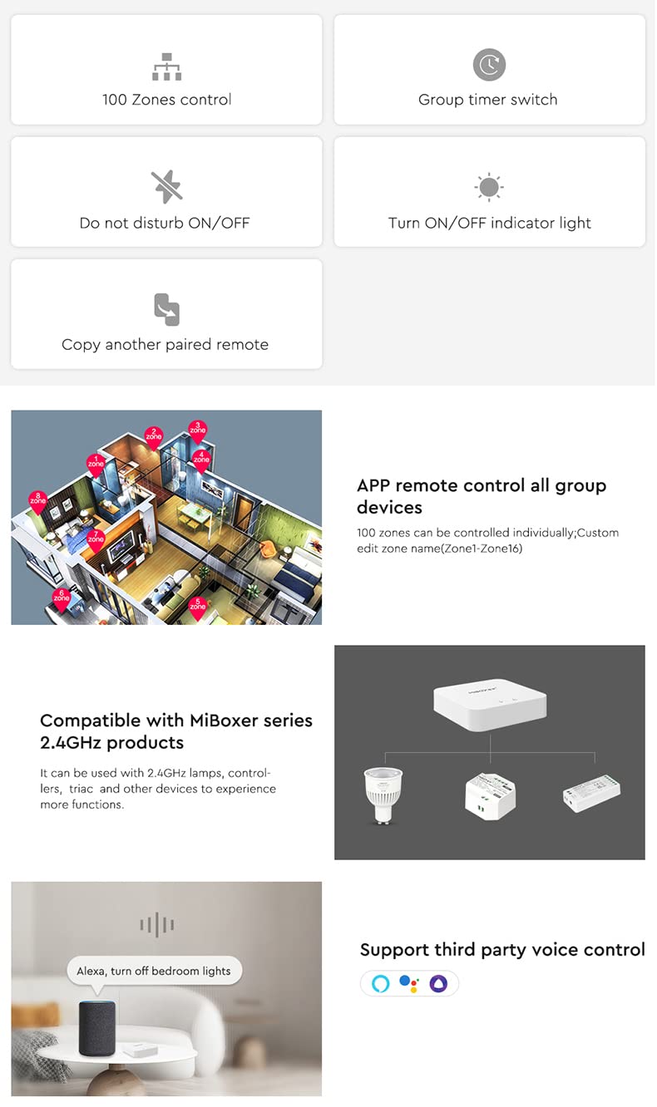The image size is (657, 1107).
Task: Click the sound wave bars above speaker
Action: coord(156,924)
